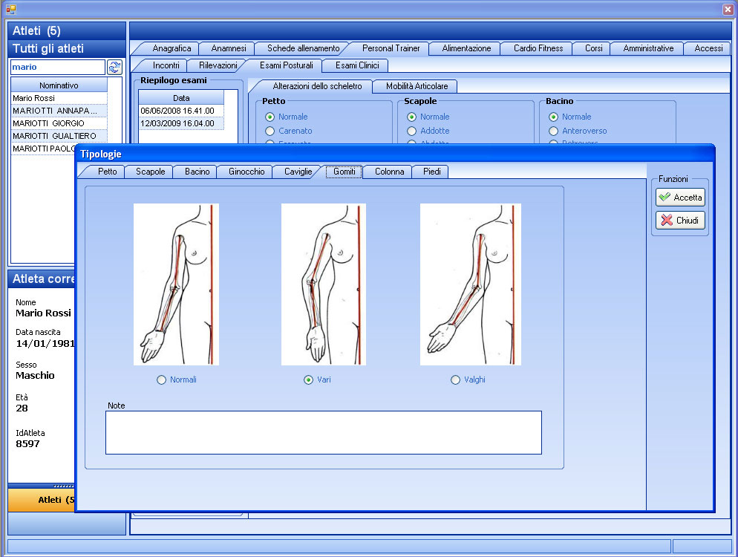The image size is (738, 557).
Task: Select the Valghi radio button
Action: coord(456,380)
